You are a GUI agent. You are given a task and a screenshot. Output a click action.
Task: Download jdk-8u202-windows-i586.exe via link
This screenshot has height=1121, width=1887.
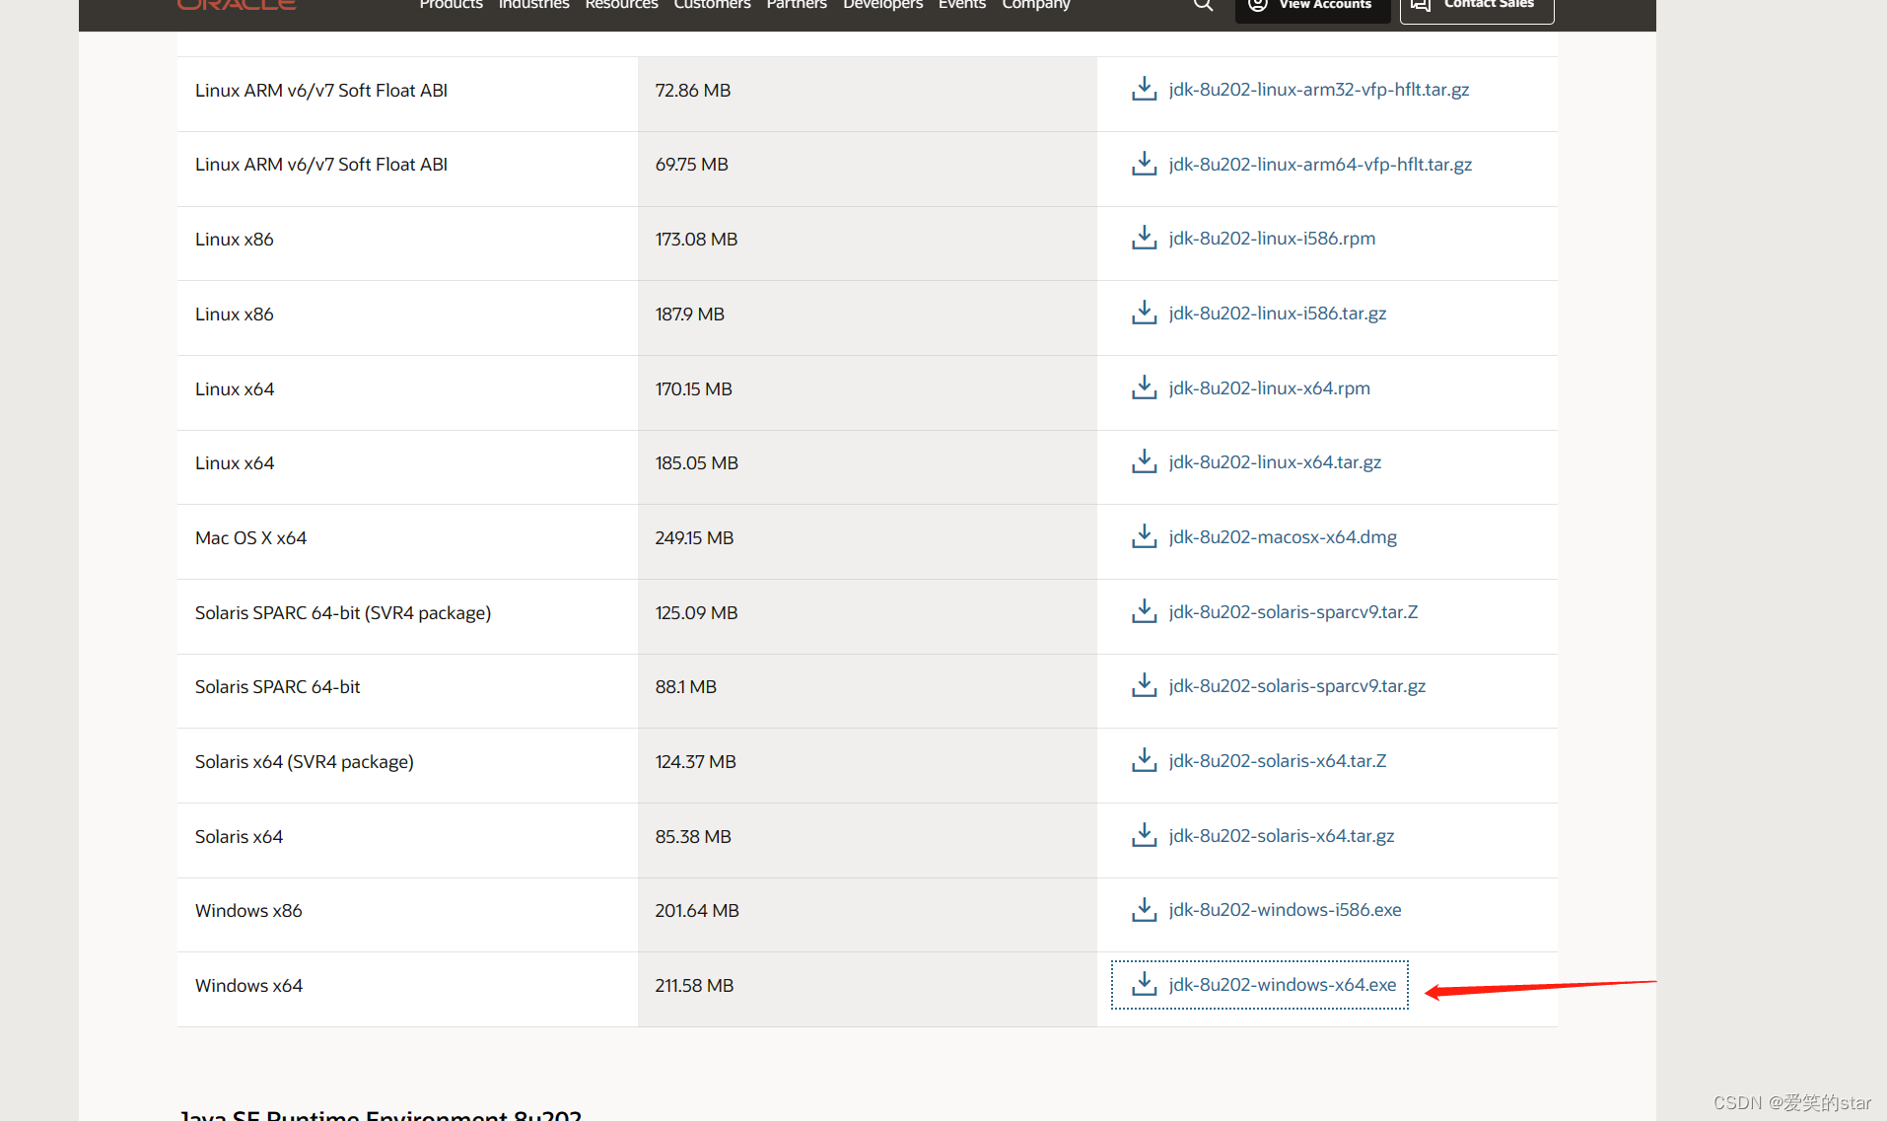1285,909
